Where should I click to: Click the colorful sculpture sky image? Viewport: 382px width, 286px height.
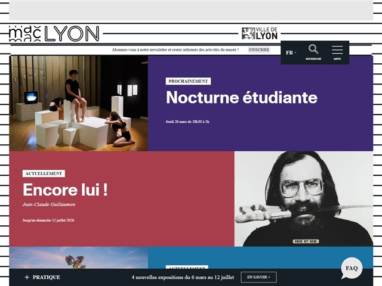[78, 258]
